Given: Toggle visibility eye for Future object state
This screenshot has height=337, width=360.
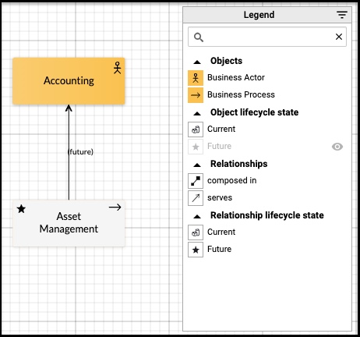Looking at the screenshot, I should [x=337, y=147].
